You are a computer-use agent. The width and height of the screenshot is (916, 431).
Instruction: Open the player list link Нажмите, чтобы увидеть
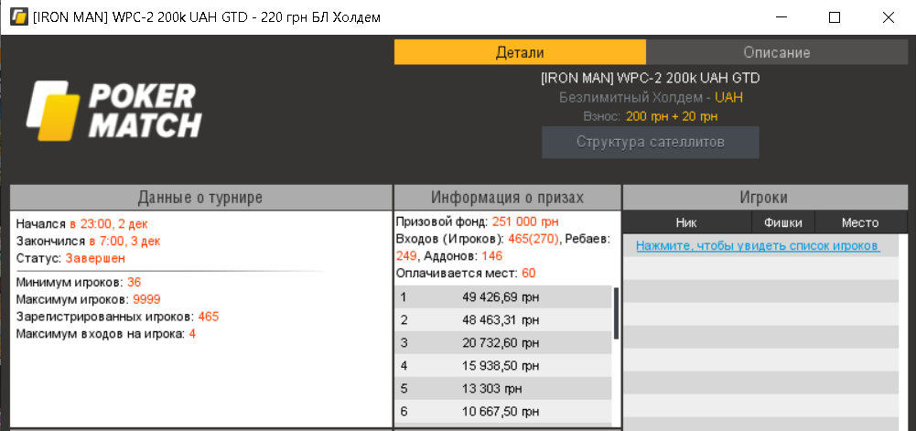[x=757, y=246]
